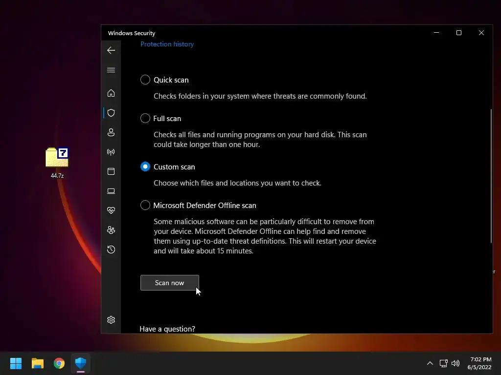Click 'Checks folders in your system' description
The height and width of the screenshot is (375, 501).
260,96
